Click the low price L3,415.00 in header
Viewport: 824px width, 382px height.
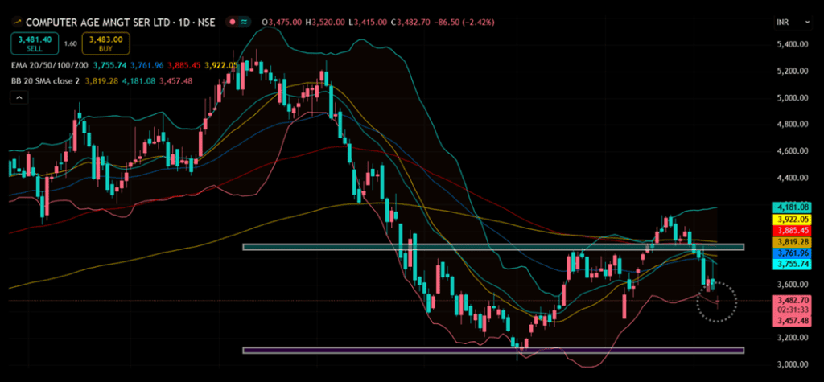coord(369,22)
